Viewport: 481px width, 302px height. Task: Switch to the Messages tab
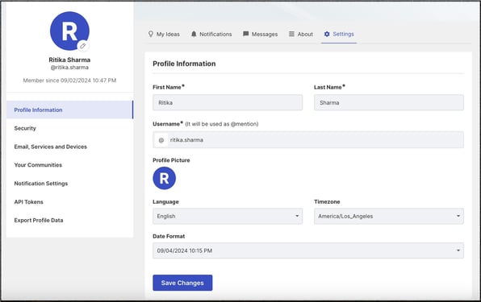click(x=260, y=34)
